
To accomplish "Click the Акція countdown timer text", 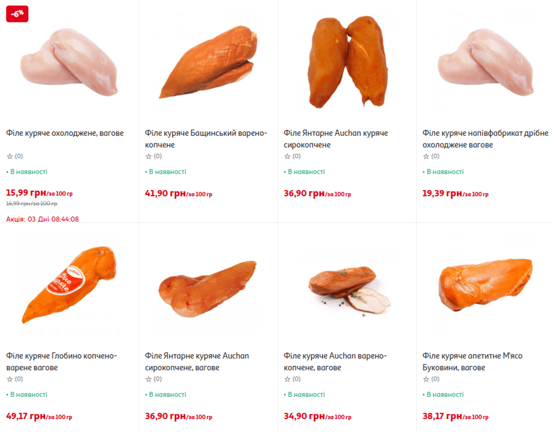I will 42,219.
